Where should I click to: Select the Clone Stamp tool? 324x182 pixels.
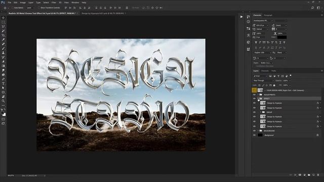4,53
